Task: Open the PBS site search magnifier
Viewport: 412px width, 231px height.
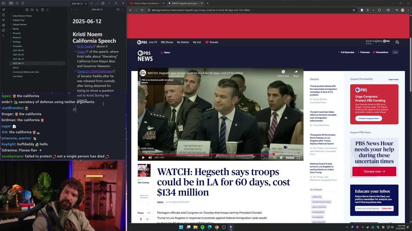Action: pyautogui.click(x=397, y=42)
